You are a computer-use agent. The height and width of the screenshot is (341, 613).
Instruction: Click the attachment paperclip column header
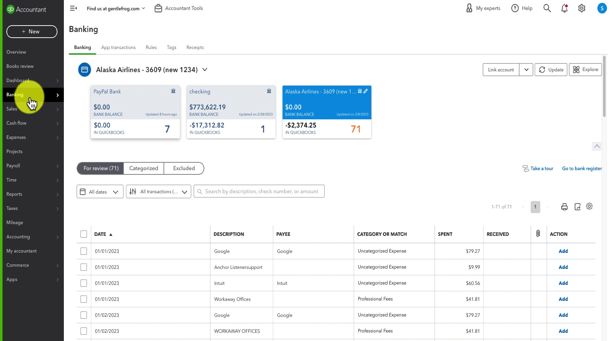coord(538,234)
